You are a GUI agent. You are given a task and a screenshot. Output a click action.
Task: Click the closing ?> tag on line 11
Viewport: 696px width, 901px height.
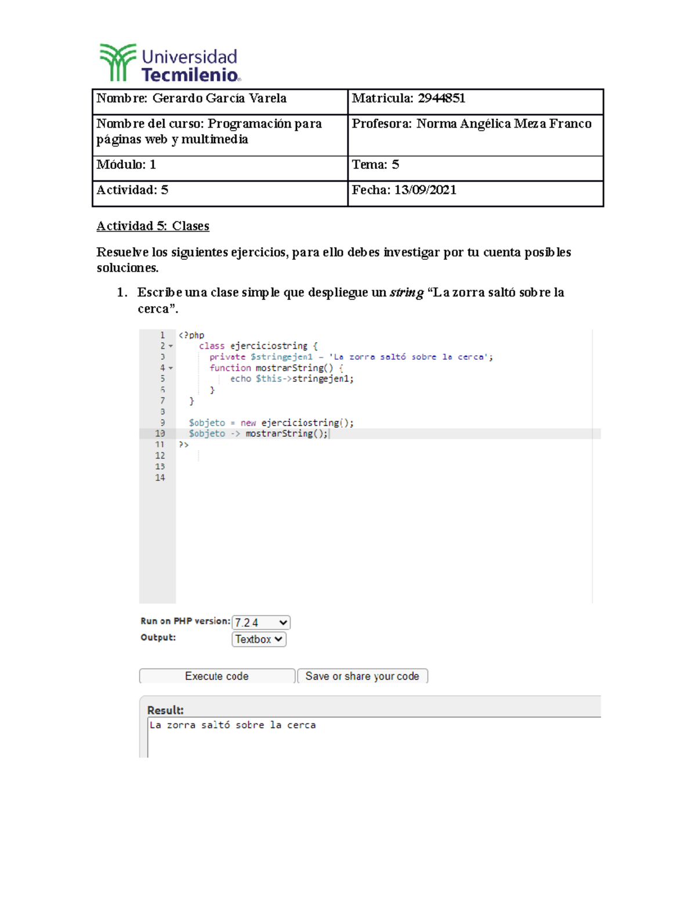coord(184,444)
